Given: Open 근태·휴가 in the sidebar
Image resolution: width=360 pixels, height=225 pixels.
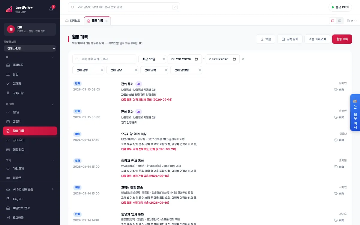Looking at the screenshot, I should coord(30,140).
